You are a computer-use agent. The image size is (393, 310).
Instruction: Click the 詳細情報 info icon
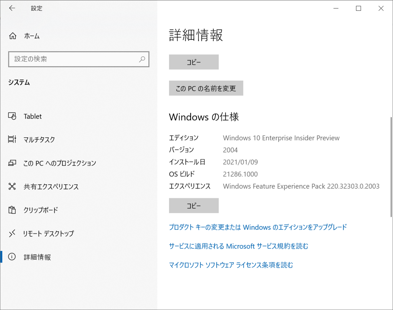click(x=12, y=257)
